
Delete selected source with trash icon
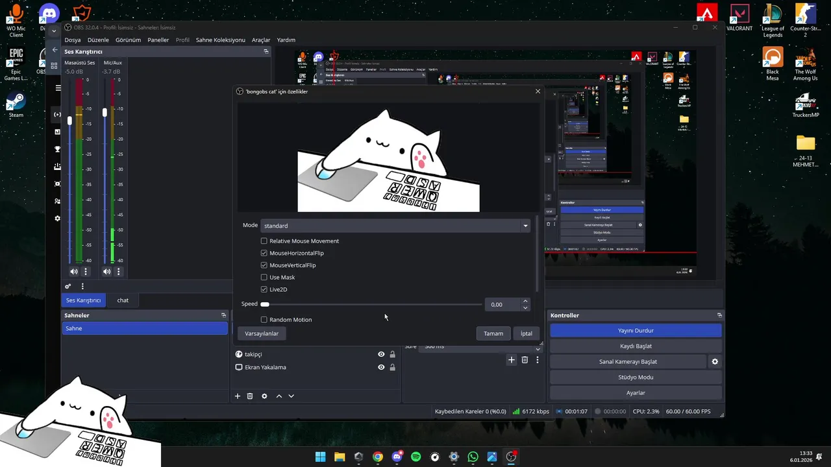click(x=250, y=396)
